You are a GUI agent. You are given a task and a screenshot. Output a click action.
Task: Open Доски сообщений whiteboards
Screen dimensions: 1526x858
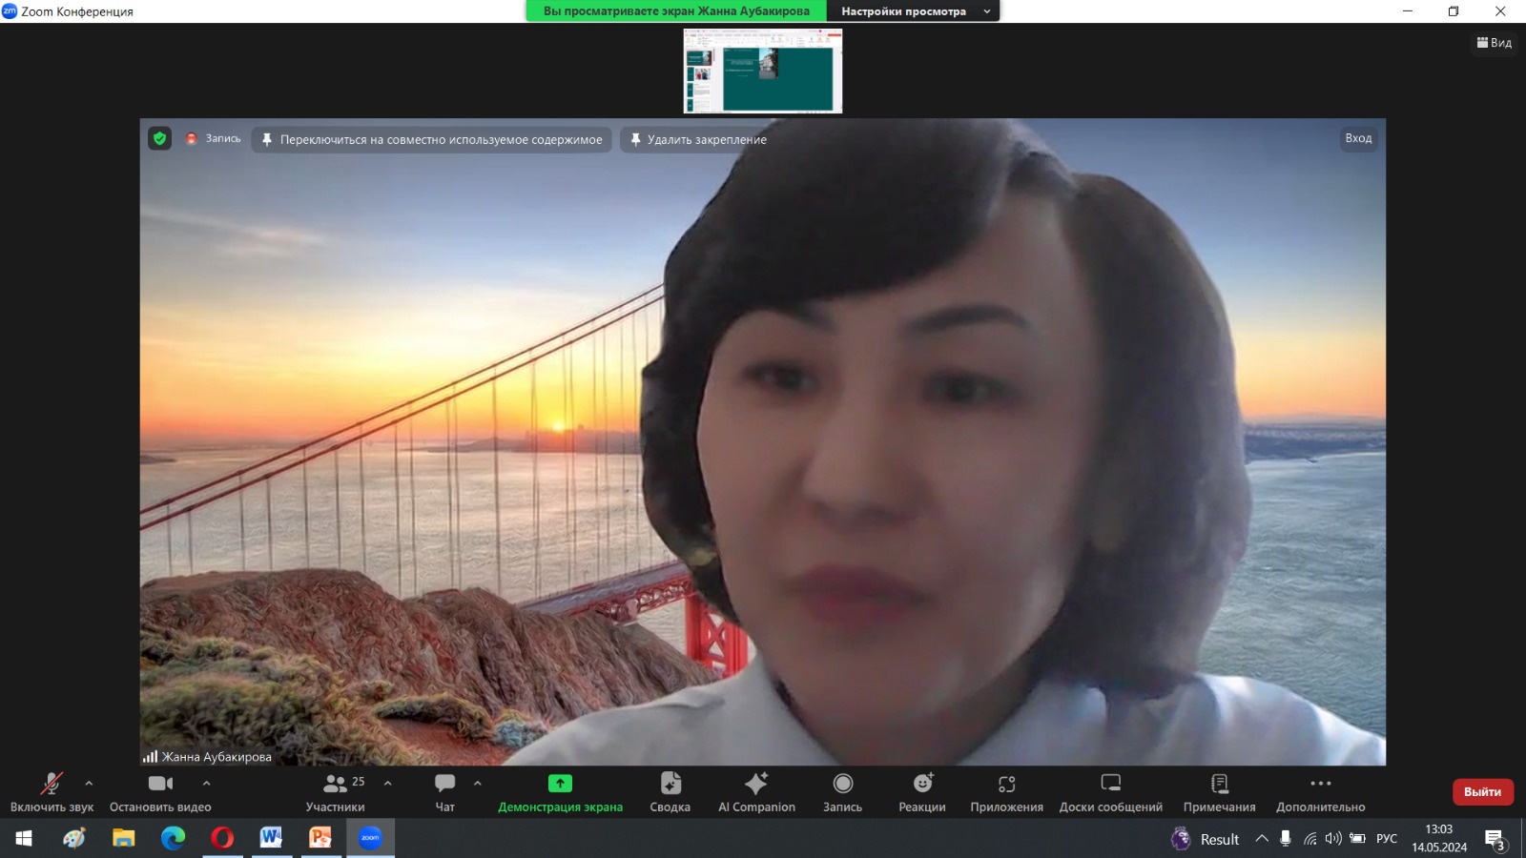1110,791
